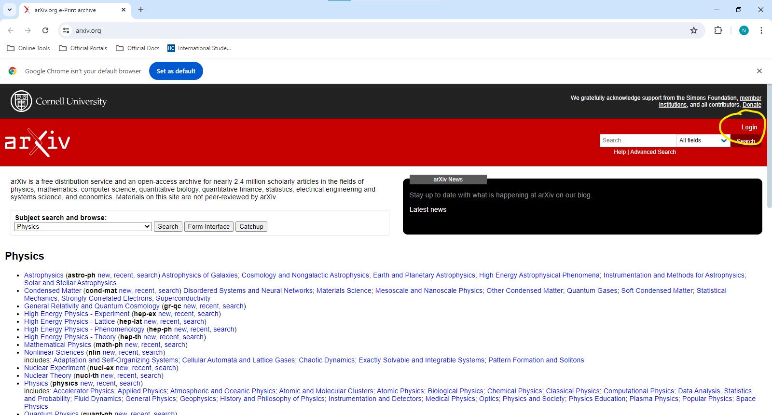Viewport: 772px width, 415px height.
Task: Open Cosmology and Nongalactic Astrophysics link
Action: coord(305,275)
